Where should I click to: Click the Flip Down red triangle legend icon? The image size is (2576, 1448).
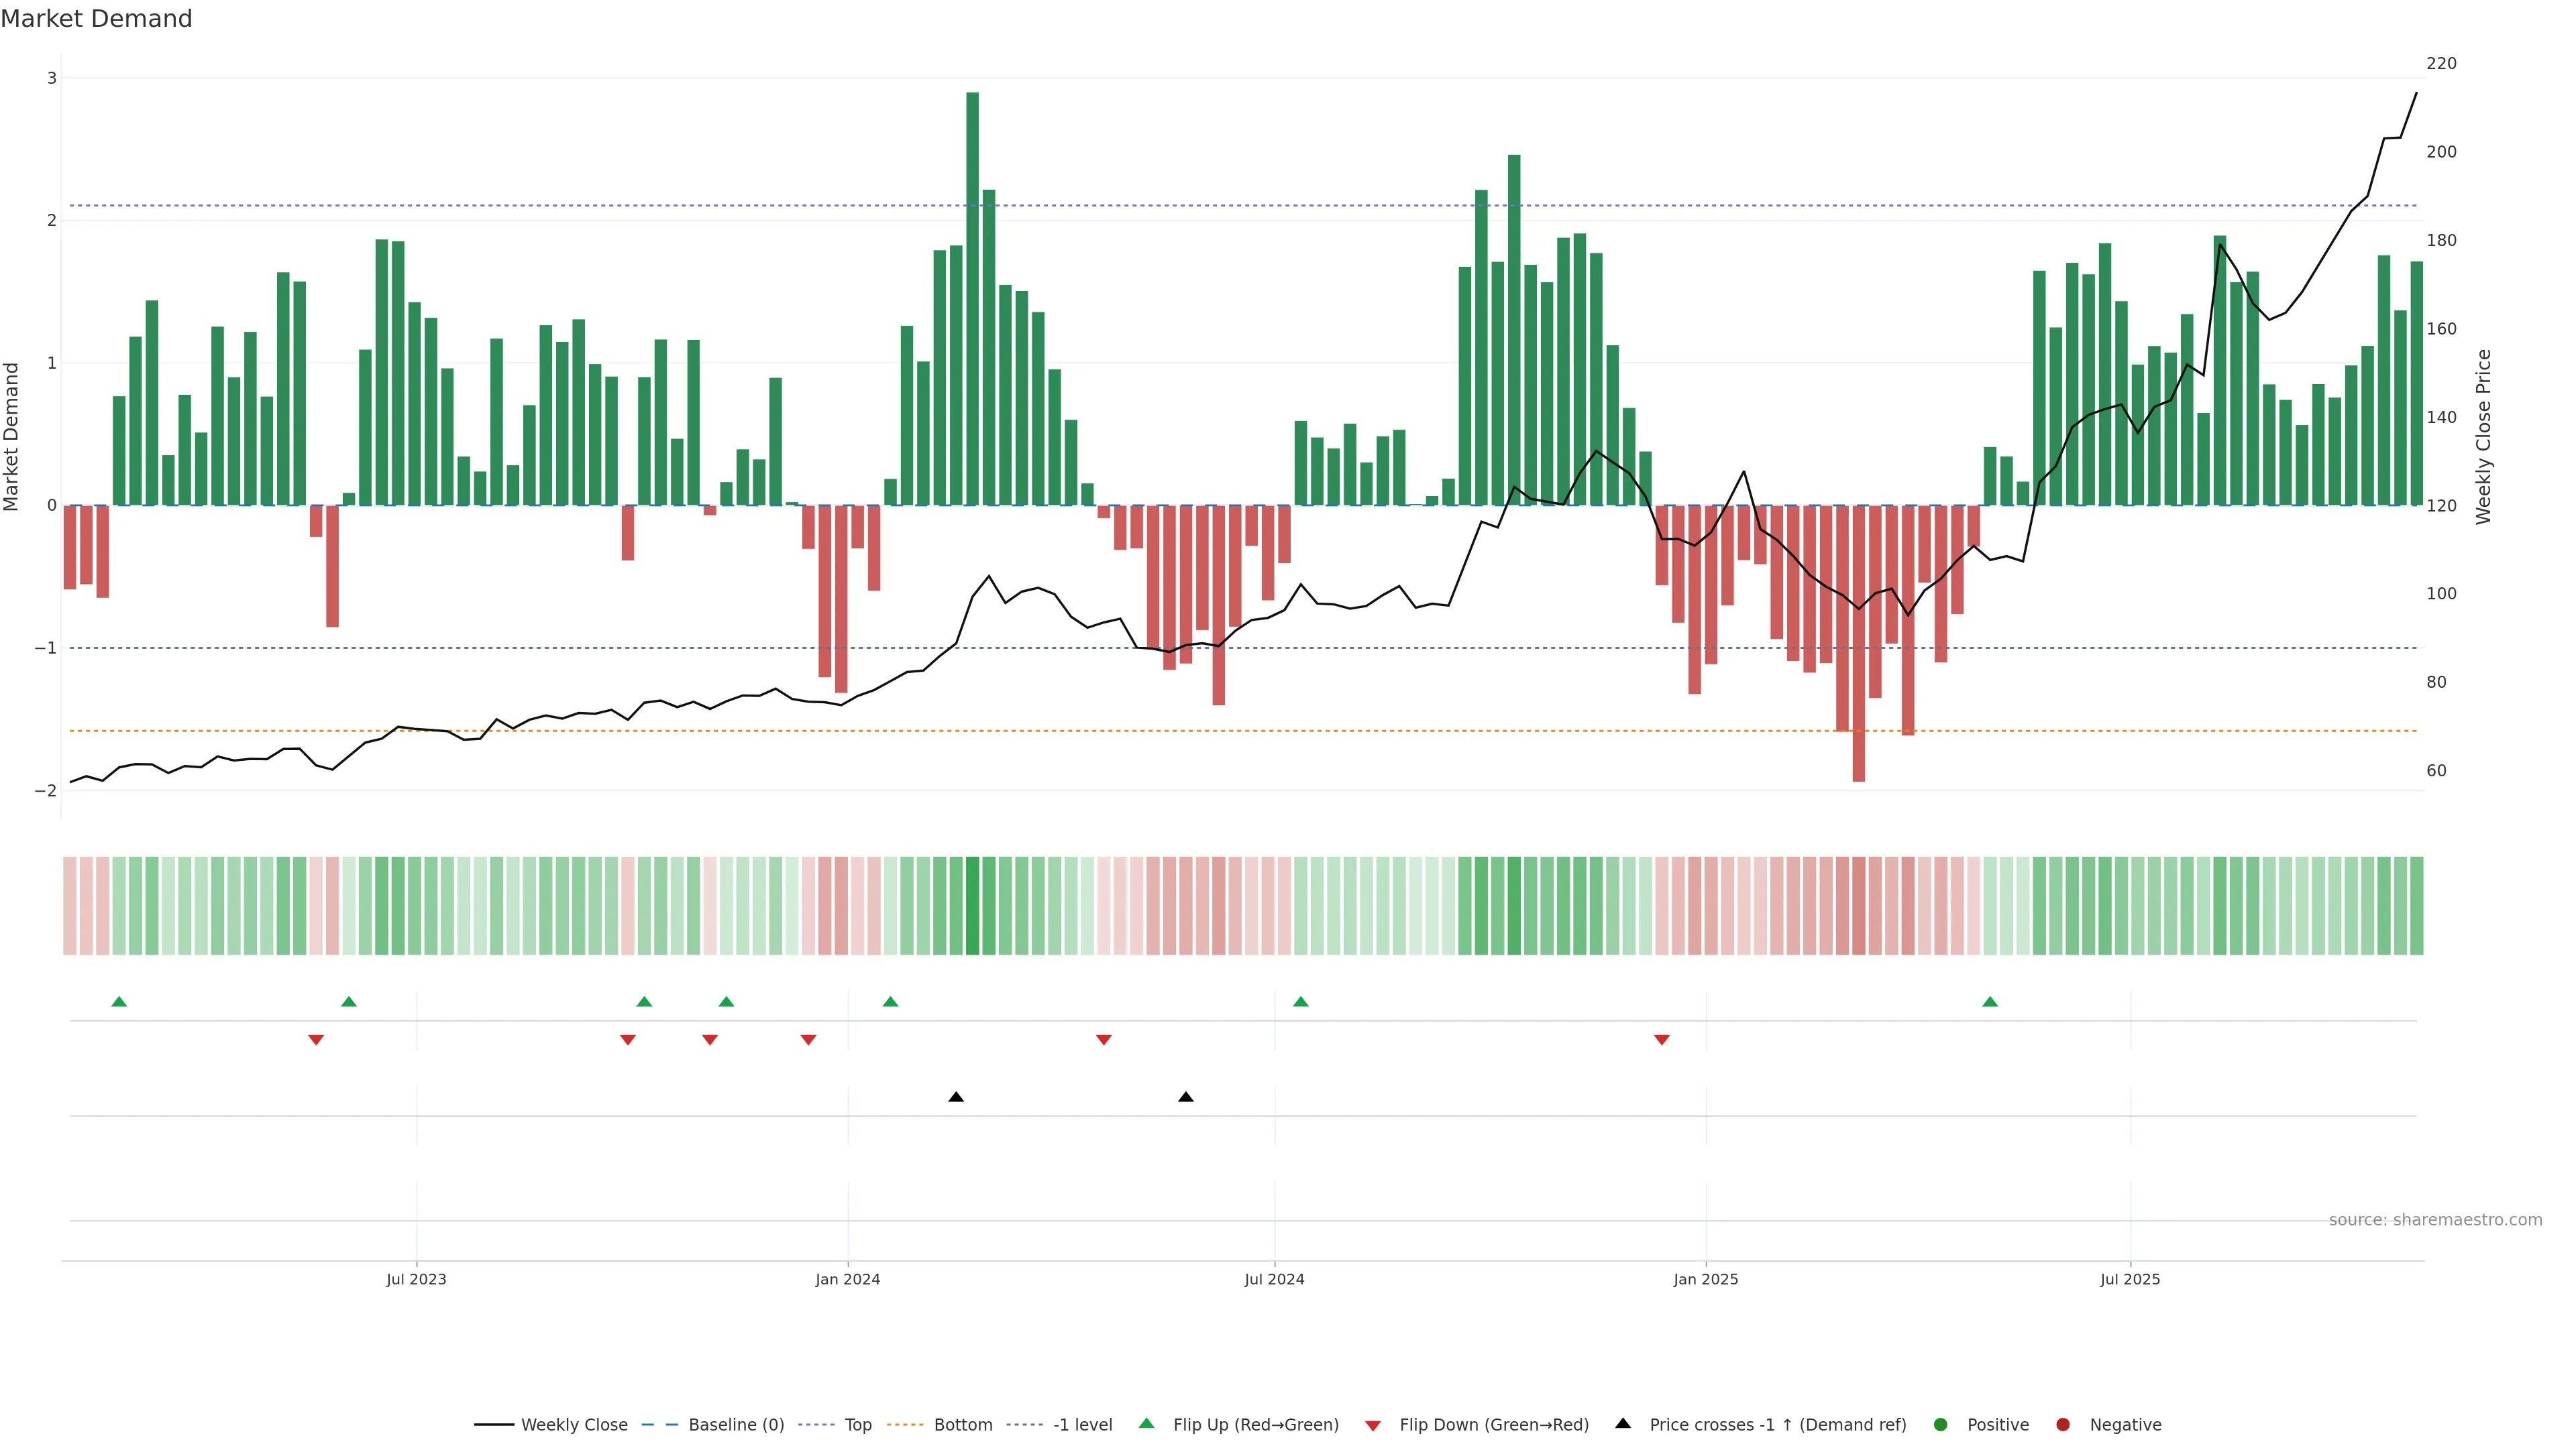(1373, 1425)
